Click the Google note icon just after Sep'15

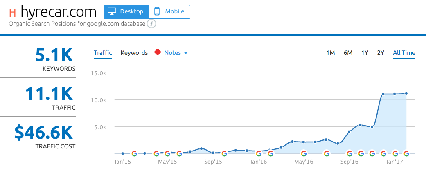tap(224, 153)
